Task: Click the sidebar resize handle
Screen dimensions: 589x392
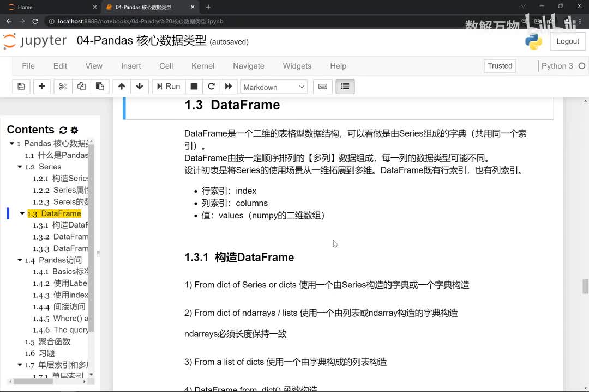Action: coord(98,254)
